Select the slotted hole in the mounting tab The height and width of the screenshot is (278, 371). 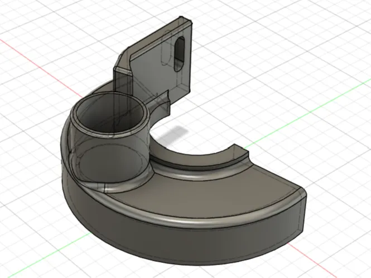(x=180, y=54)
